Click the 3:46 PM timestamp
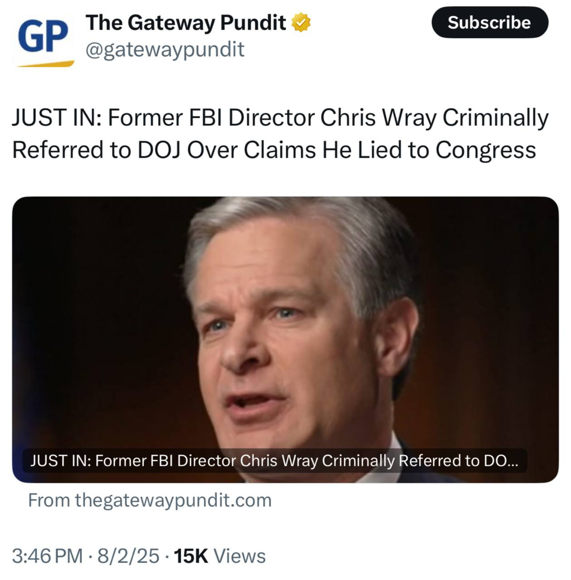 tap(48, 556)
